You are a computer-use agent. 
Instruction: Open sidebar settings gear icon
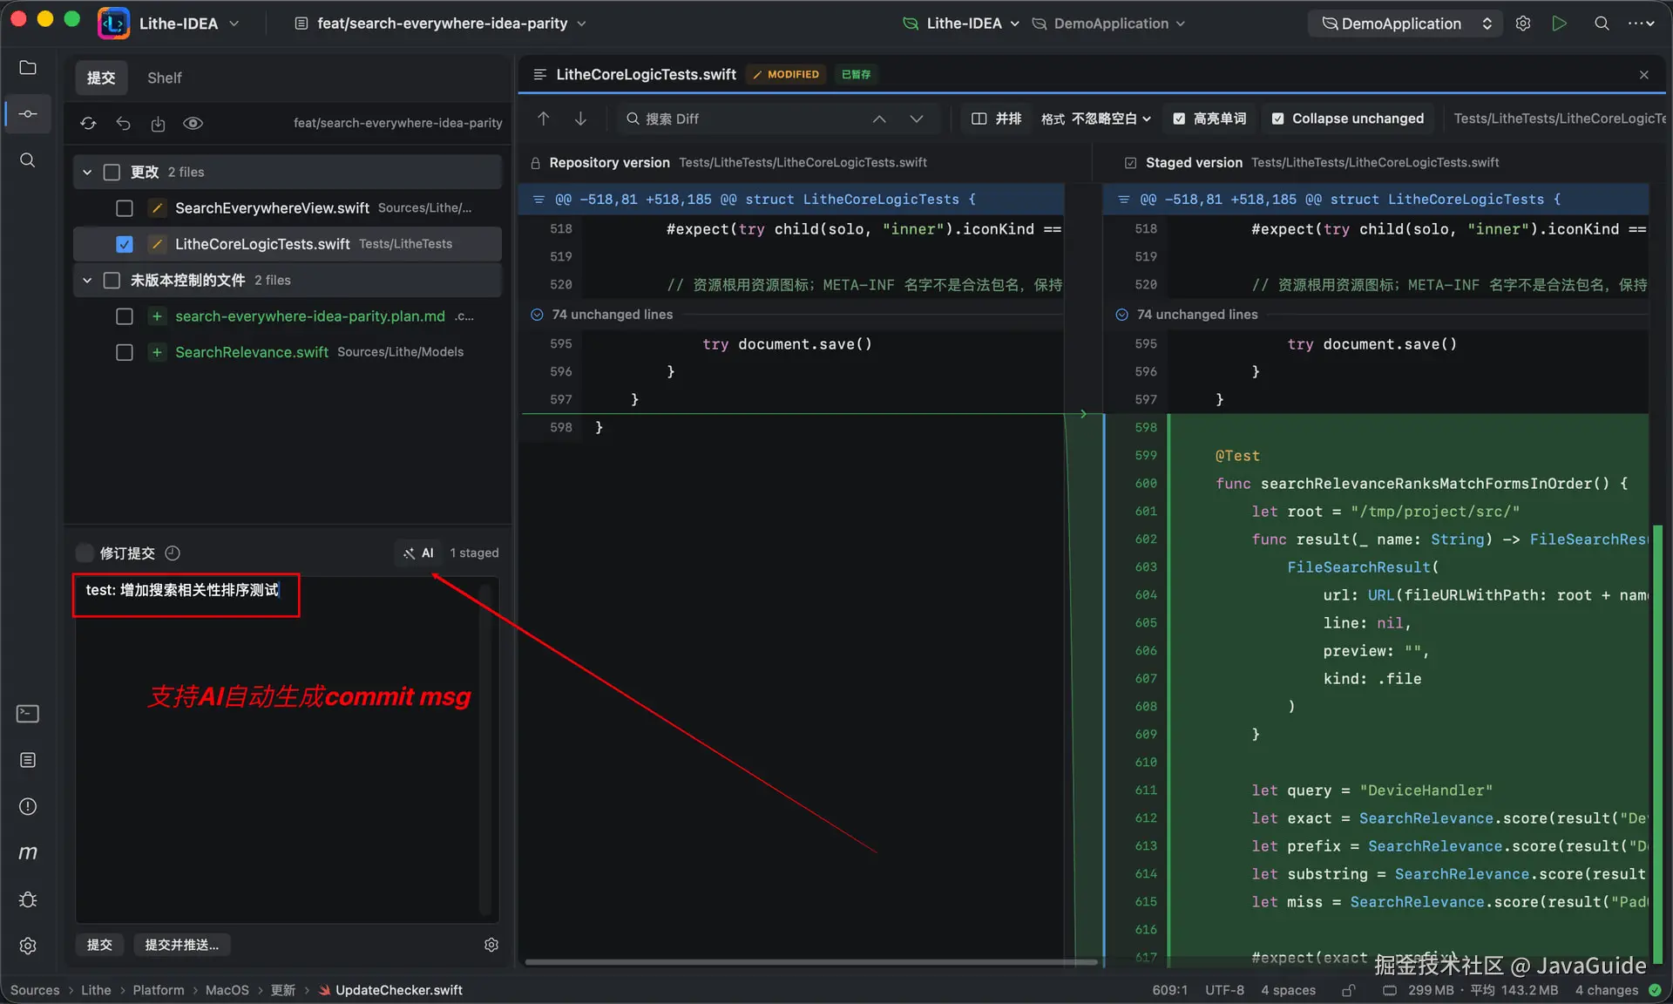[28, 946]
